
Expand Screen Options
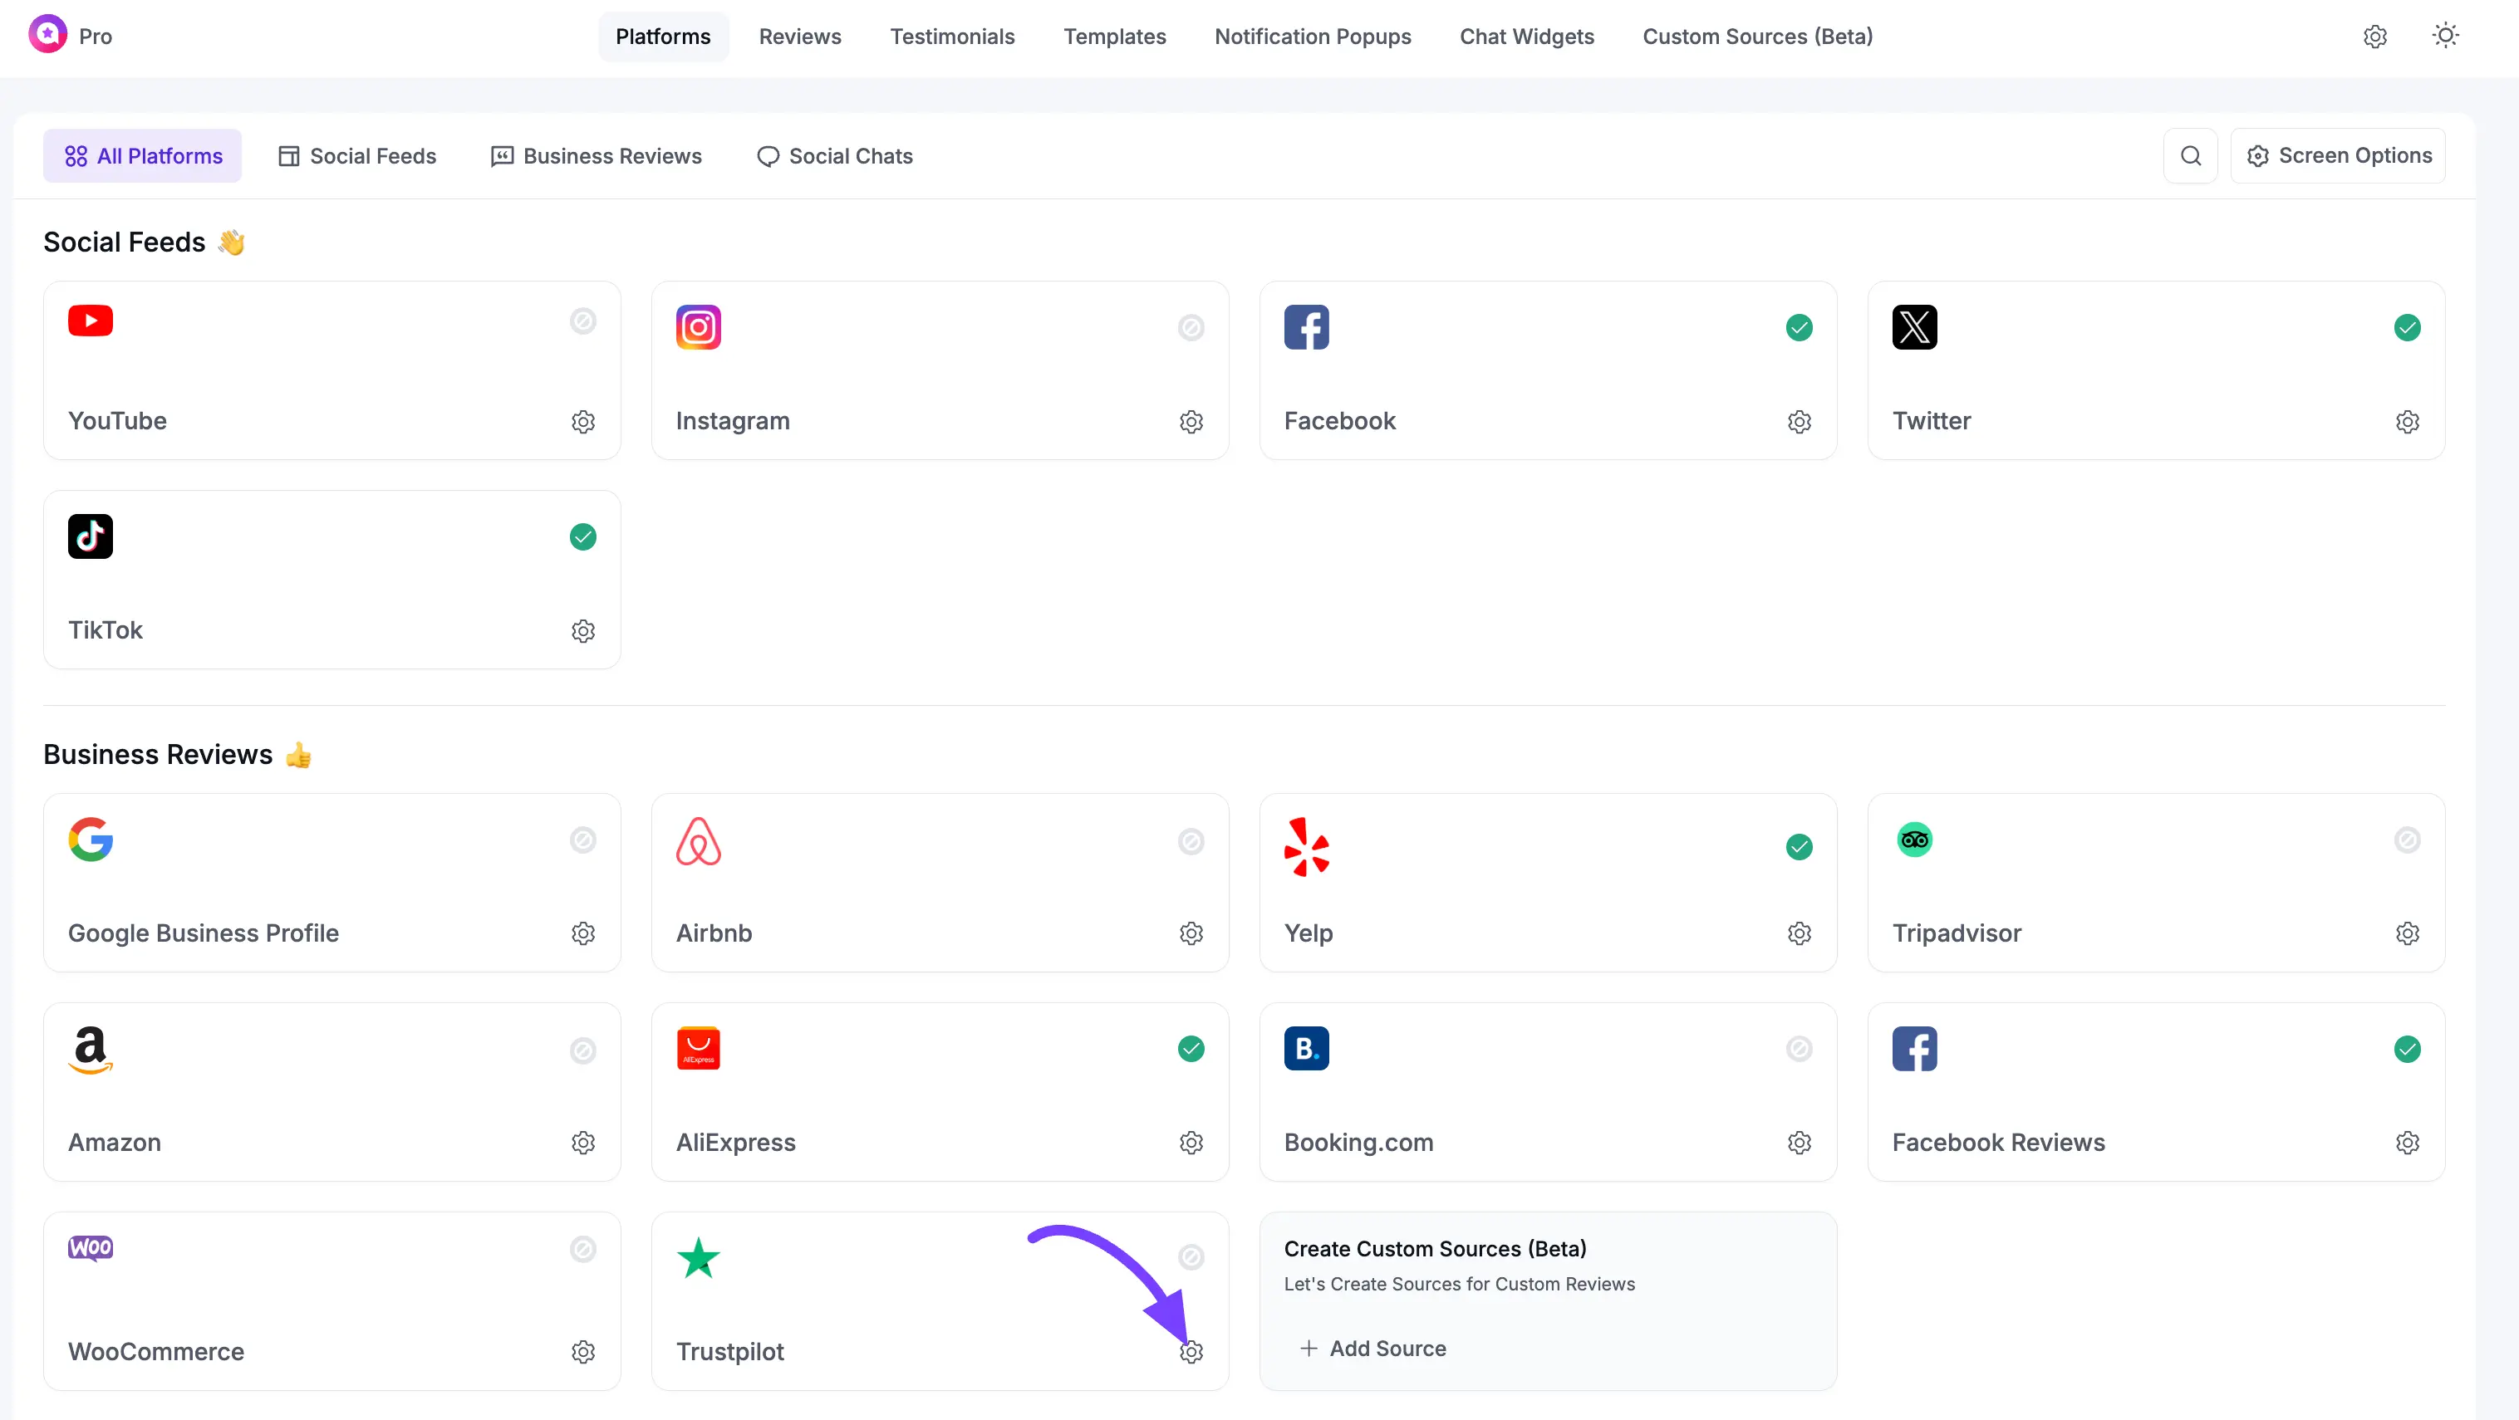click(2338, 155)
